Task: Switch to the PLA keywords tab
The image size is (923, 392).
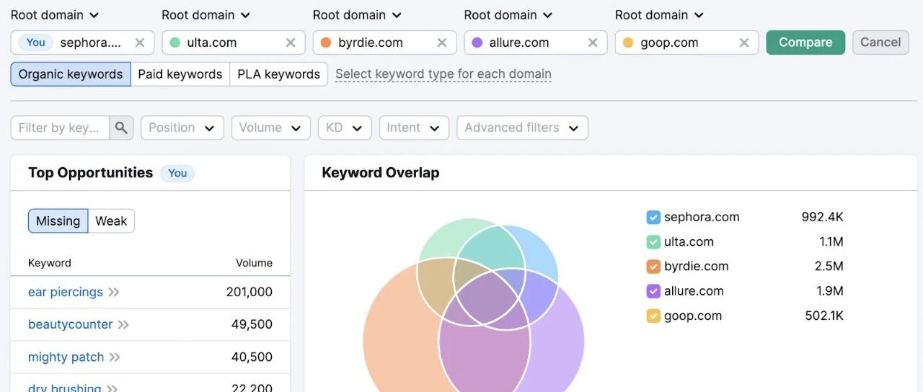Action: (279, 74)
